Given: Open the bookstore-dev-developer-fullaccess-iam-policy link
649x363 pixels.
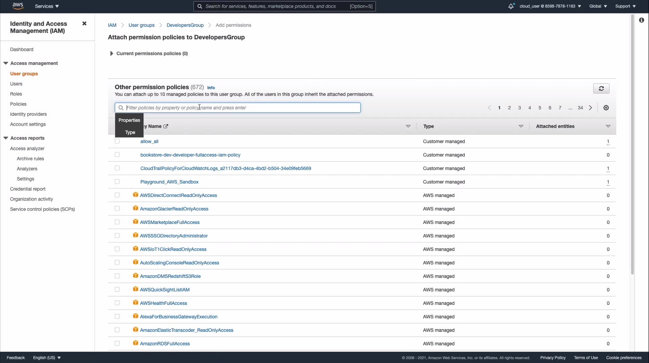Looking at the screenshot, I should click(190, 155).
